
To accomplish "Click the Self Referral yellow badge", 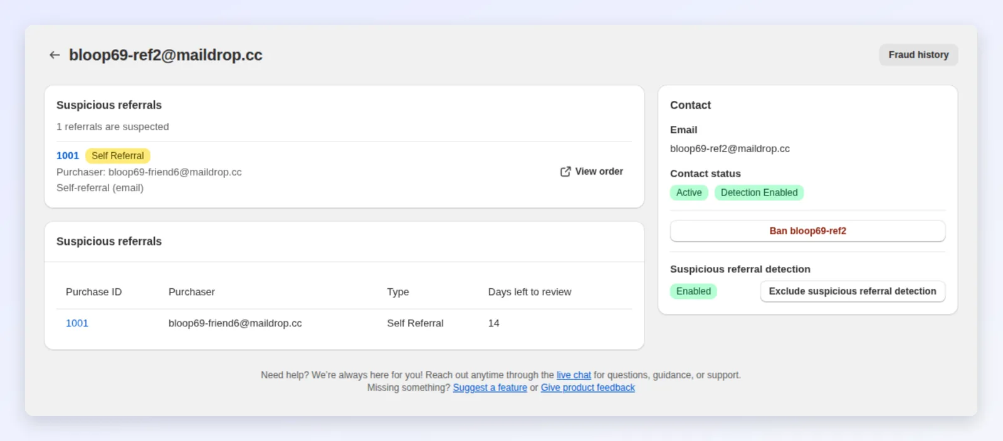I will click(x=118, y=155).
